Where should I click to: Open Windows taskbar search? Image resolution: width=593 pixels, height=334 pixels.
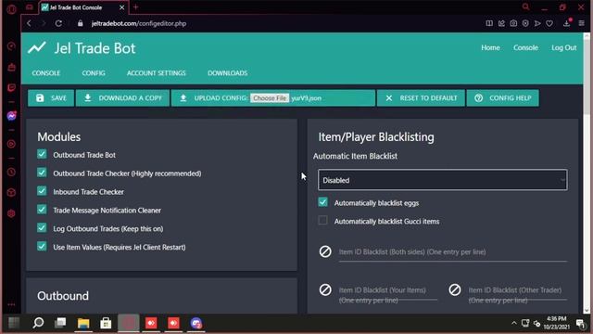38,323
